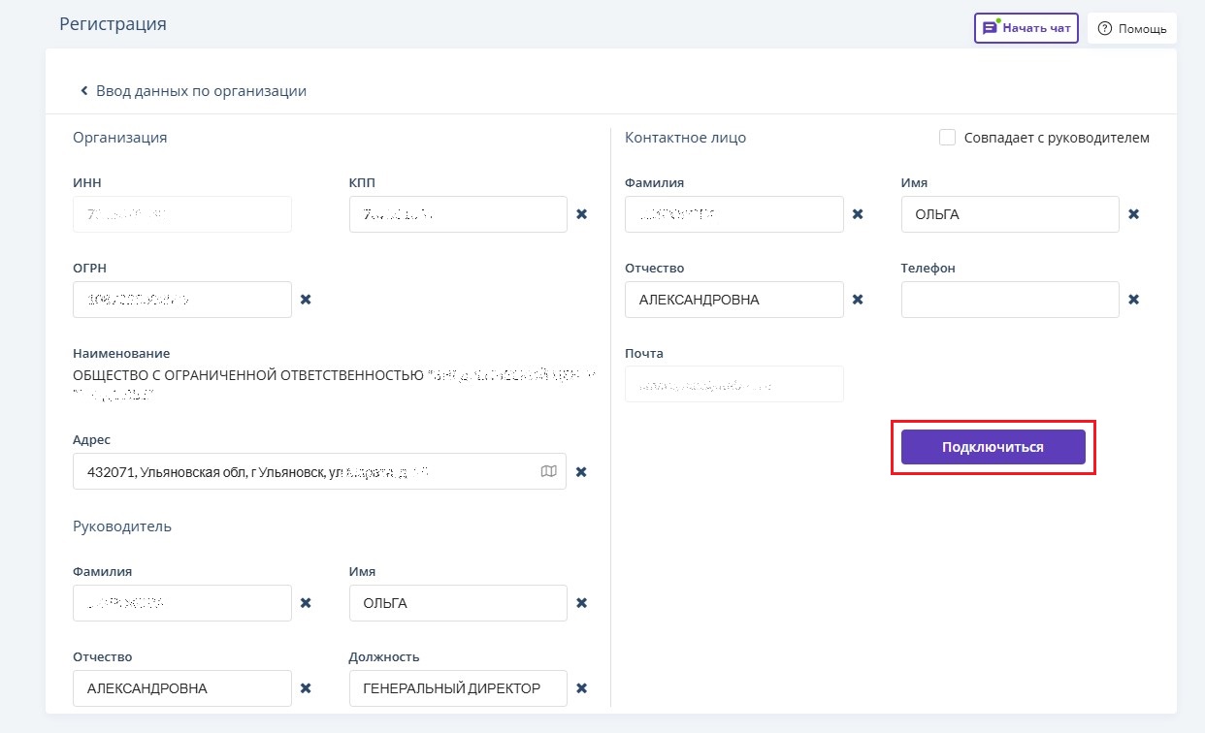
Task: Click the organization name text under Наименование
Action: tap(333, 384)
